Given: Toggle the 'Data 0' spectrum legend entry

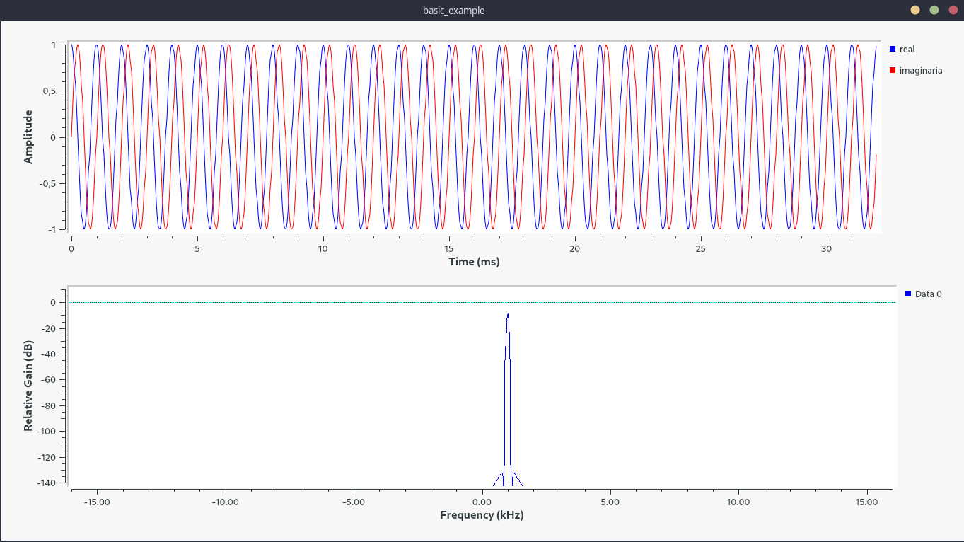Looking at the screenshot, I should point(924,294).
